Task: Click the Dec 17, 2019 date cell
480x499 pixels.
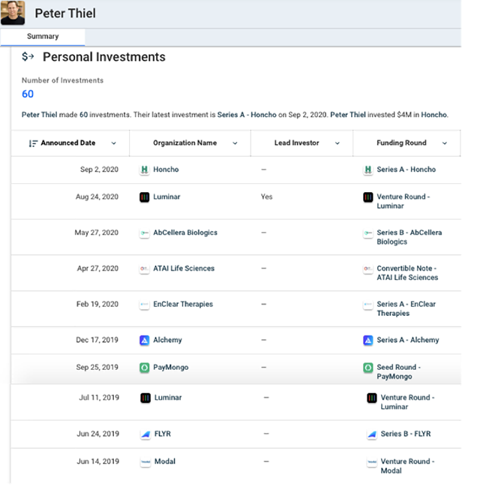Action: tap(97, 340)
